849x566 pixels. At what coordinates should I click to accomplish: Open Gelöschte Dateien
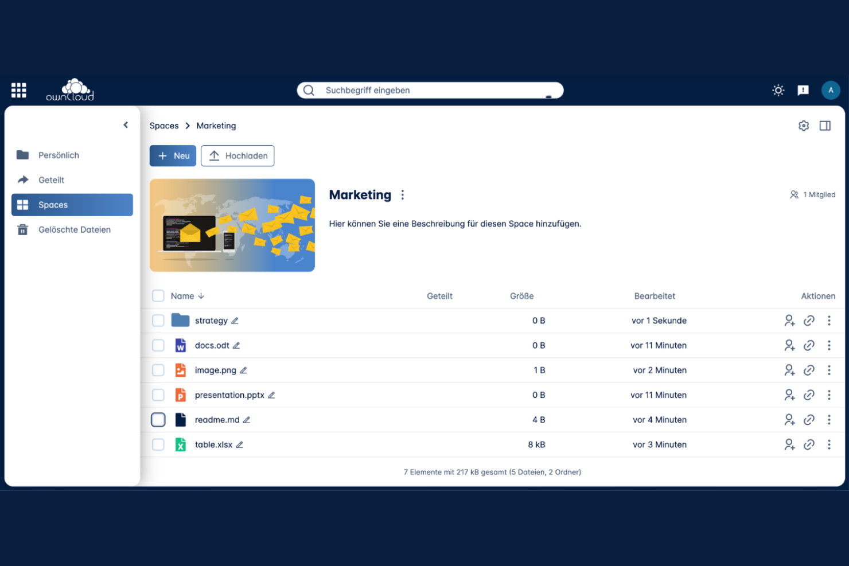click(74, 229)
